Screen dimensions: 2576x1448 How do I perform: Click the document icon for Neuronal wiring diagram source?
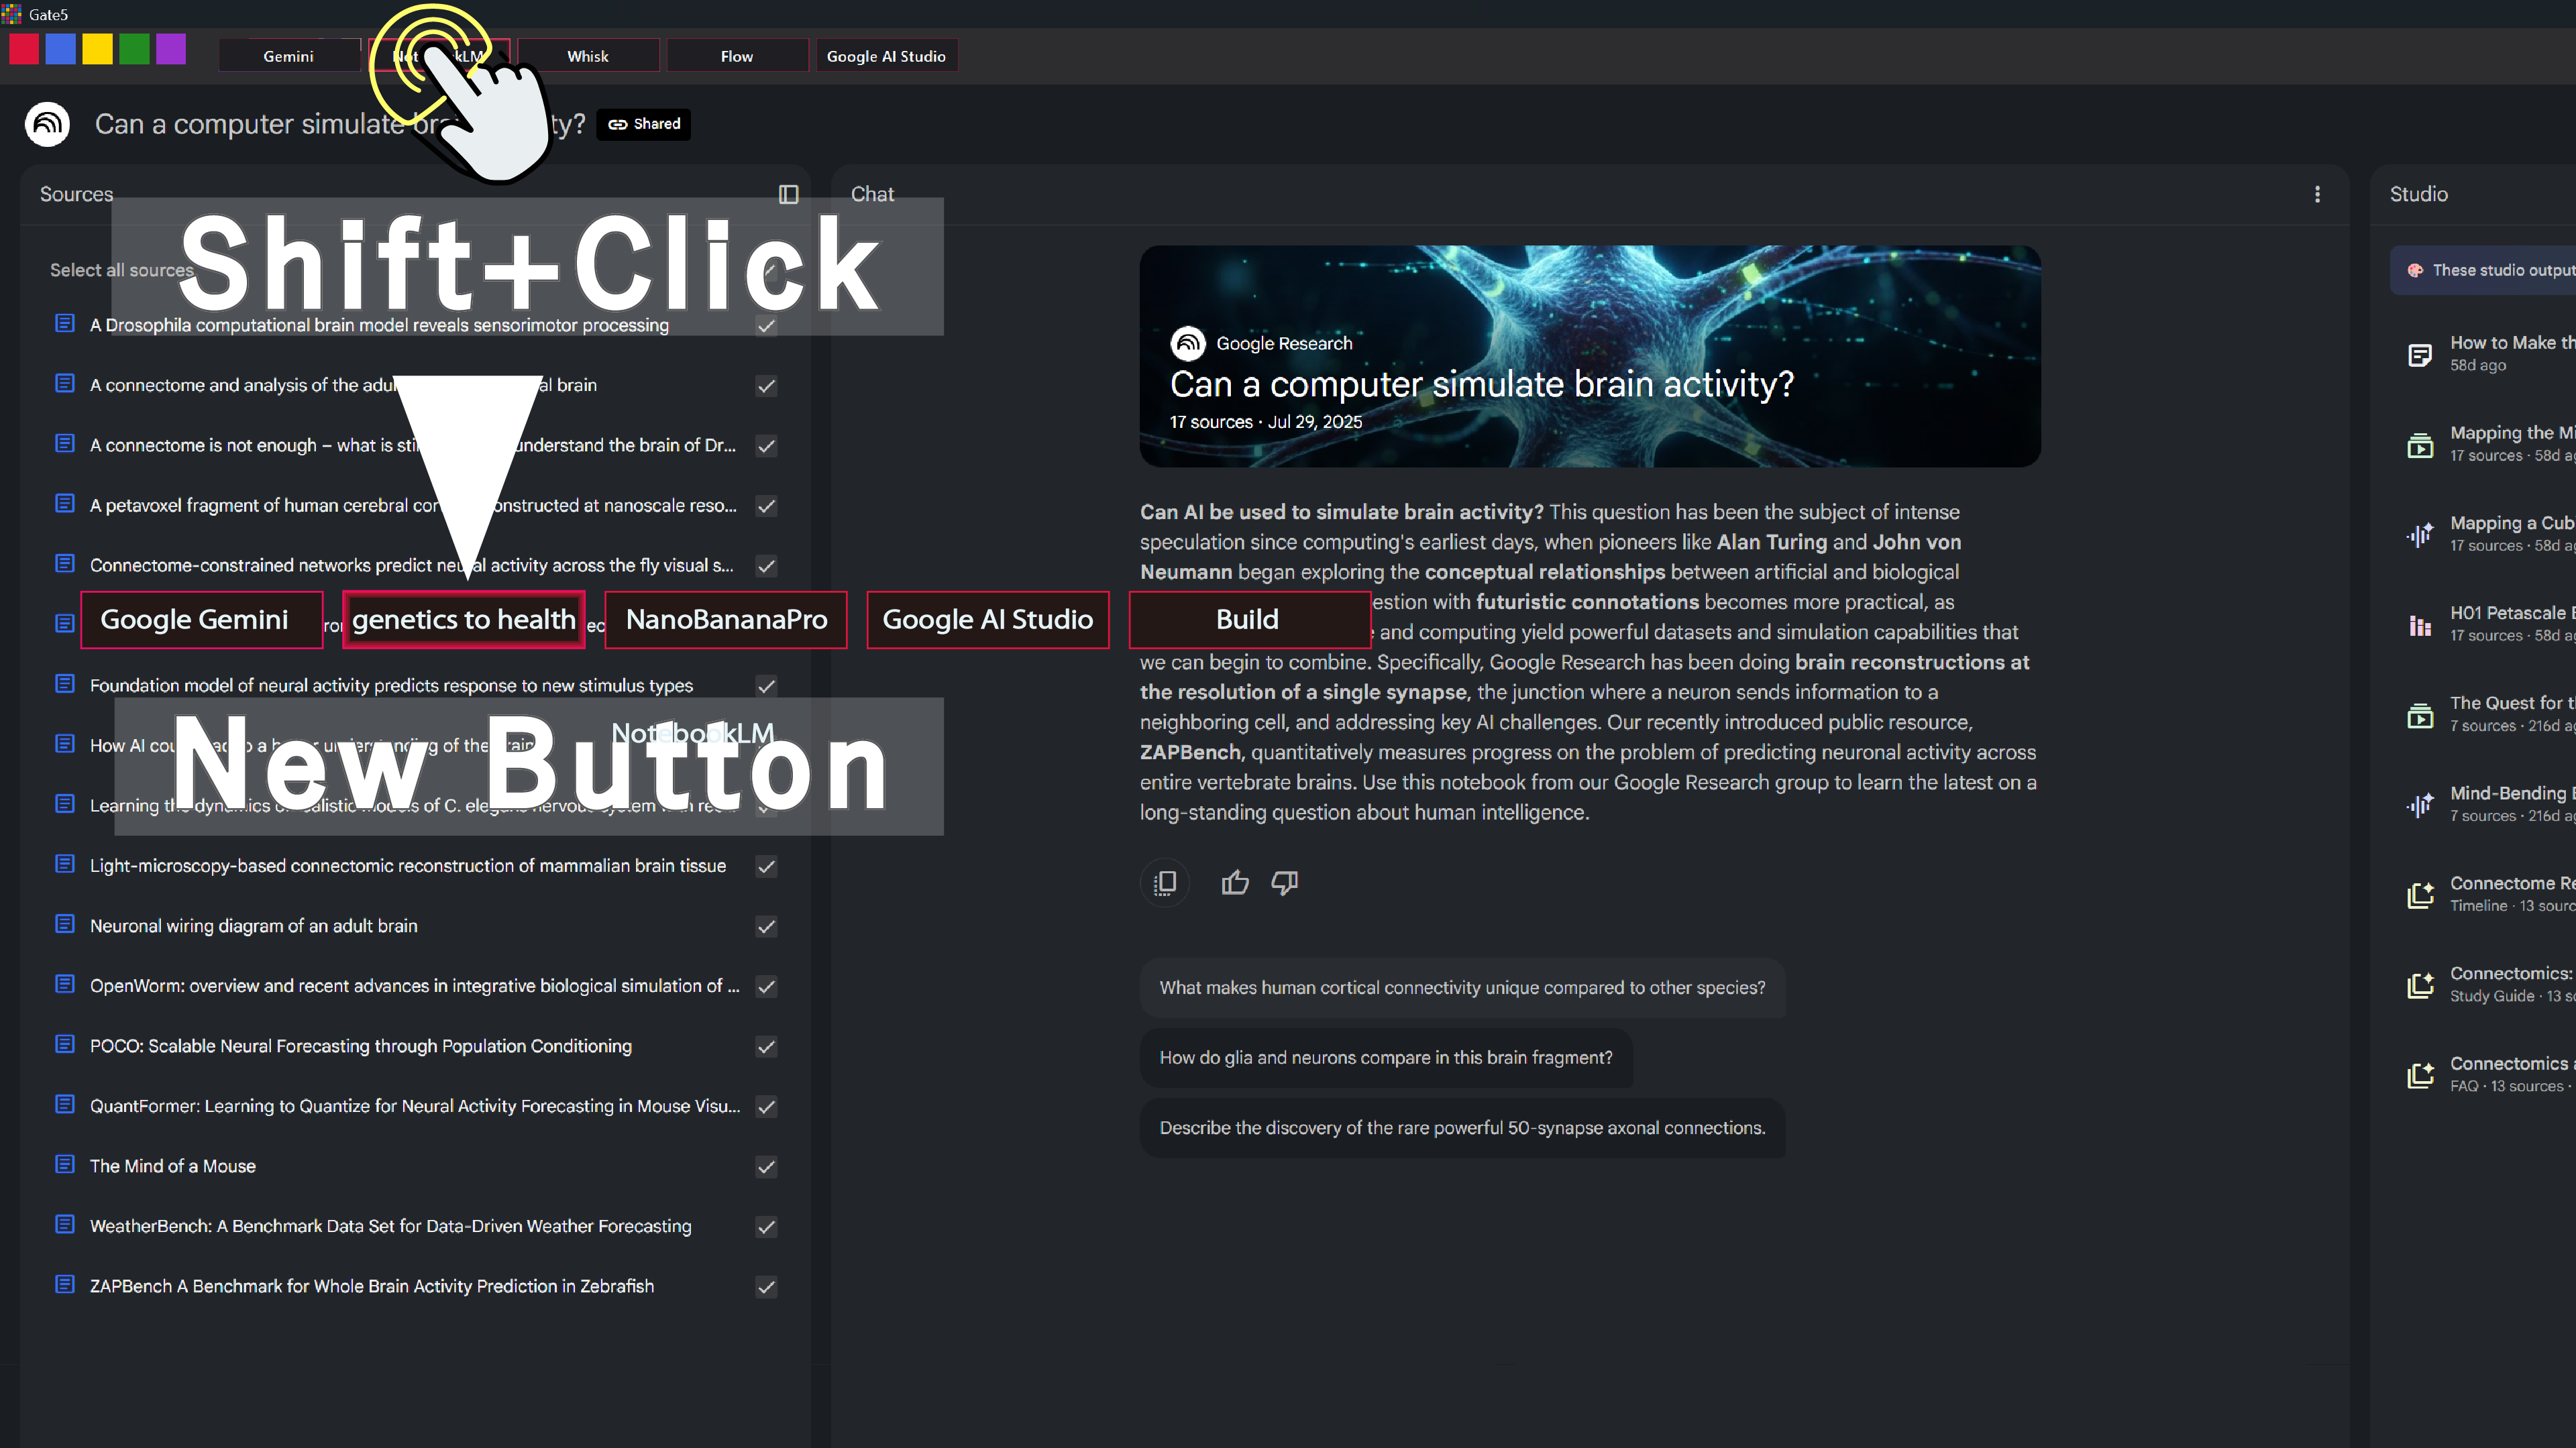65,924
